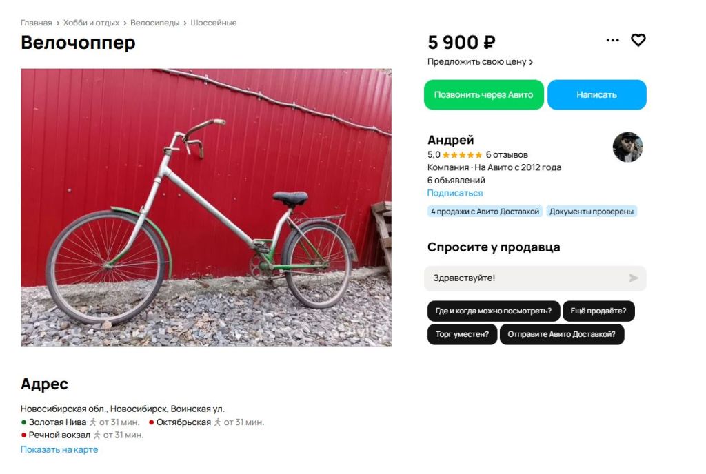This screenshot has height=474, width=706.
Task: Open the three-dots more options menu
Action: tap(612, 41)
